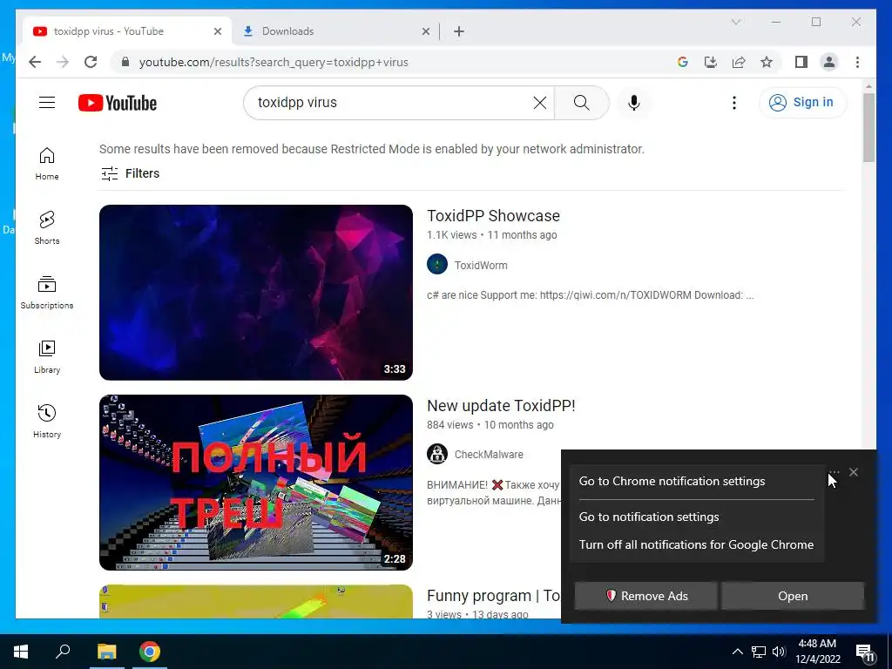
Task: Close the toxidpp virus YouTube tab
Action: coord(217,31)
